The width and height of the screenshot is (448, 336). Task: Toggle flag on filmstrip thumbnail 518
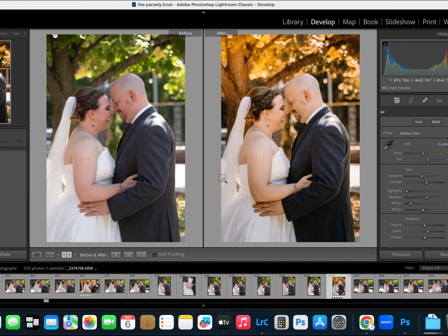[150, 276]
